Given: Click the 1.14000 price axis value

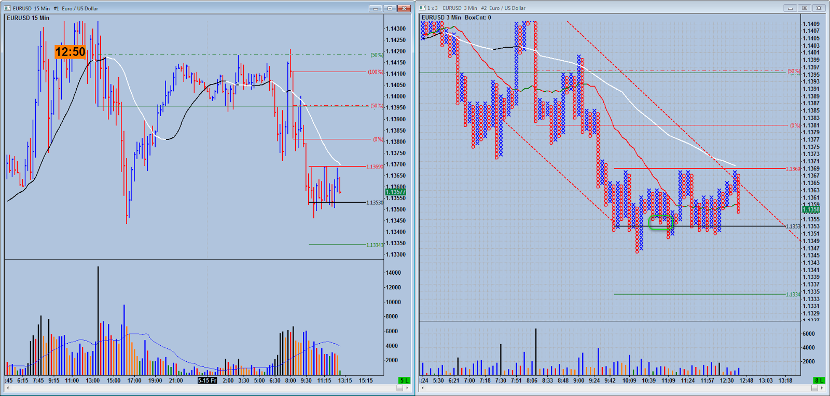Looking at the screenshot, I should 397,96.
